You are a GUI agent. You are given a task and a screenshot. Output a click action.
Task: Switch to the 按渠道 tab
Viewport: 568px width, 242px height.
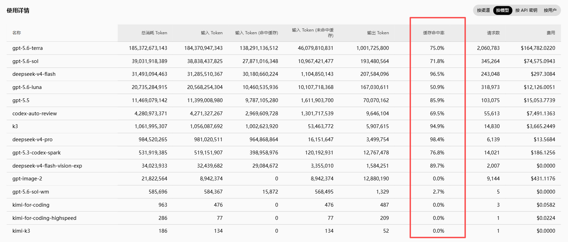point(483,10)
